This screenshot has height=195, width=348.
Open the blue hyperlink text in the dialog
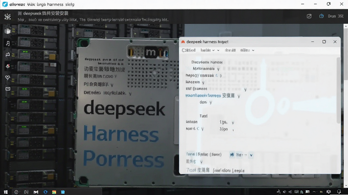coord(203,95)
